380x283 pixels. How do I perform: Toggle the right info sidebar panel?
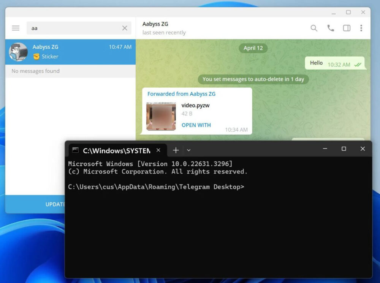347,28
